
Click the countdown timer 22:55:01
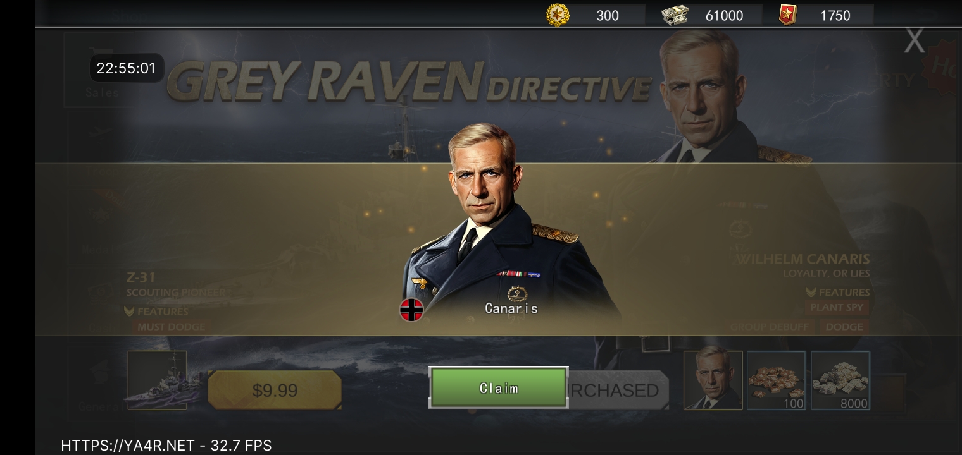click(x=127, y=68)
